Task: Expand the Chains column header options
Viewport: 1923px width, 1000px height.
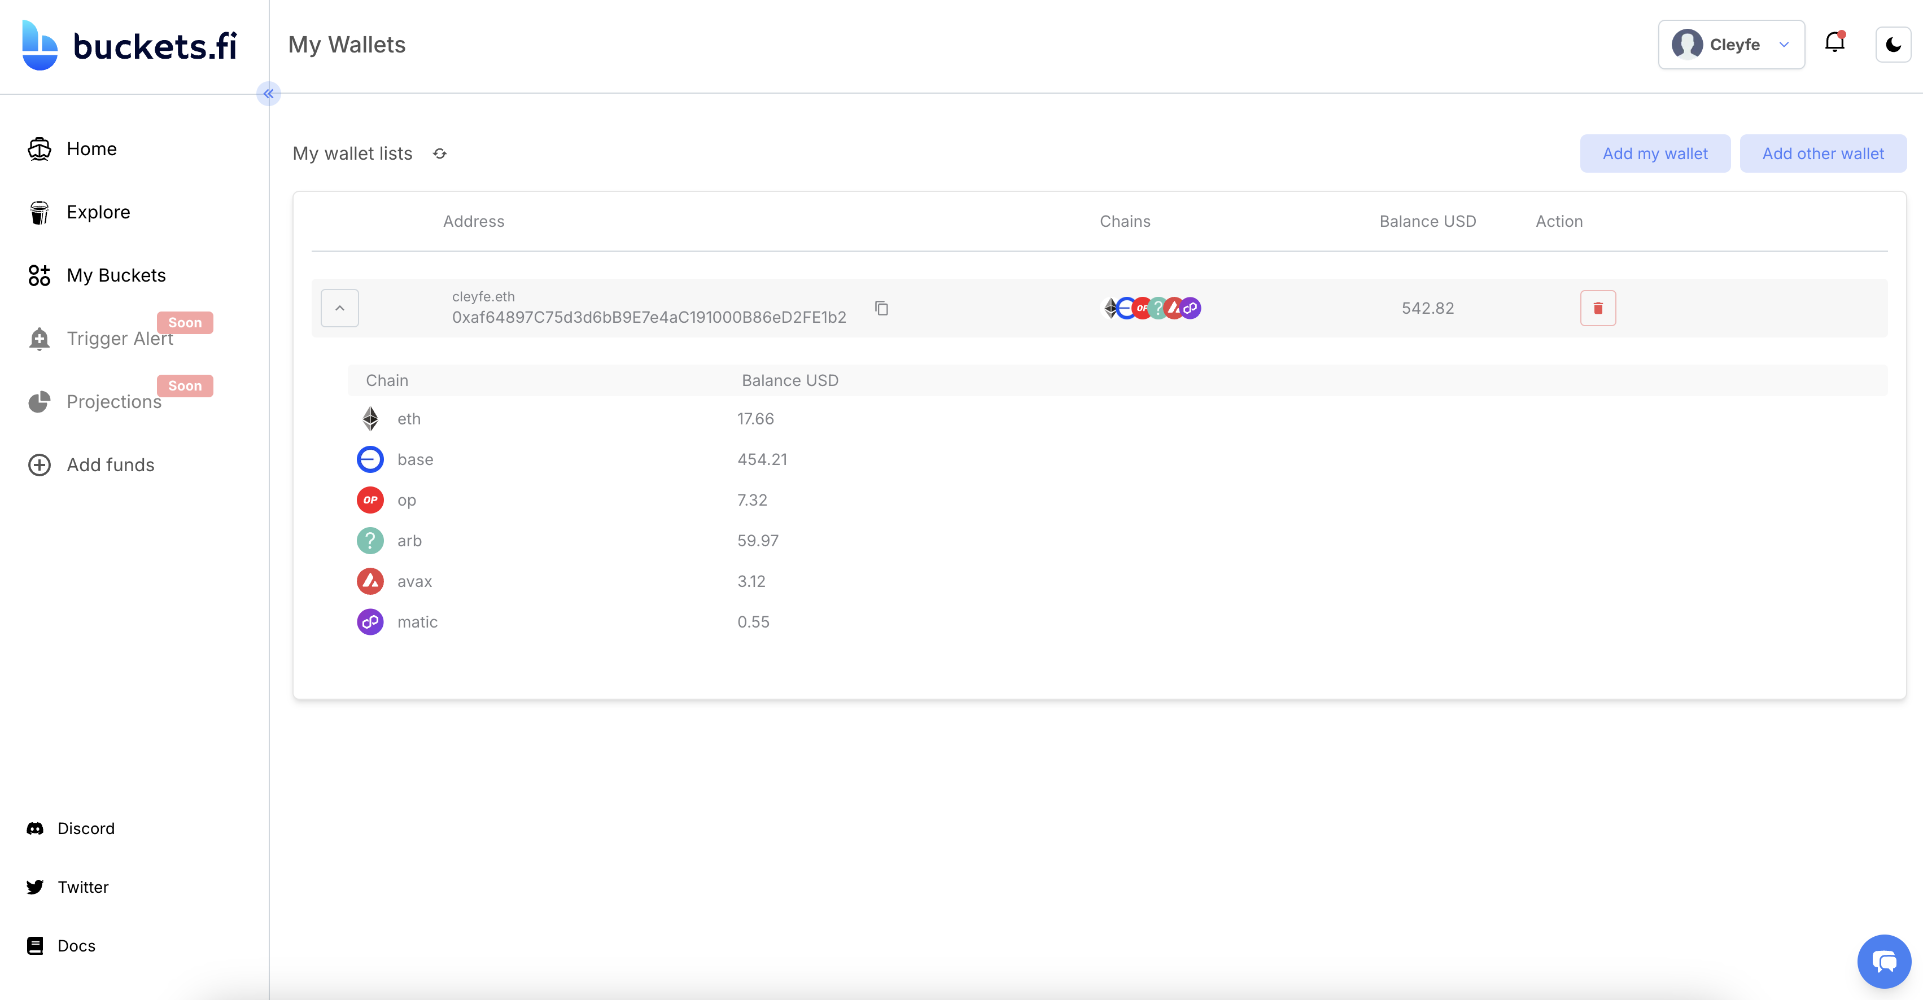Action: (1124, 221)
